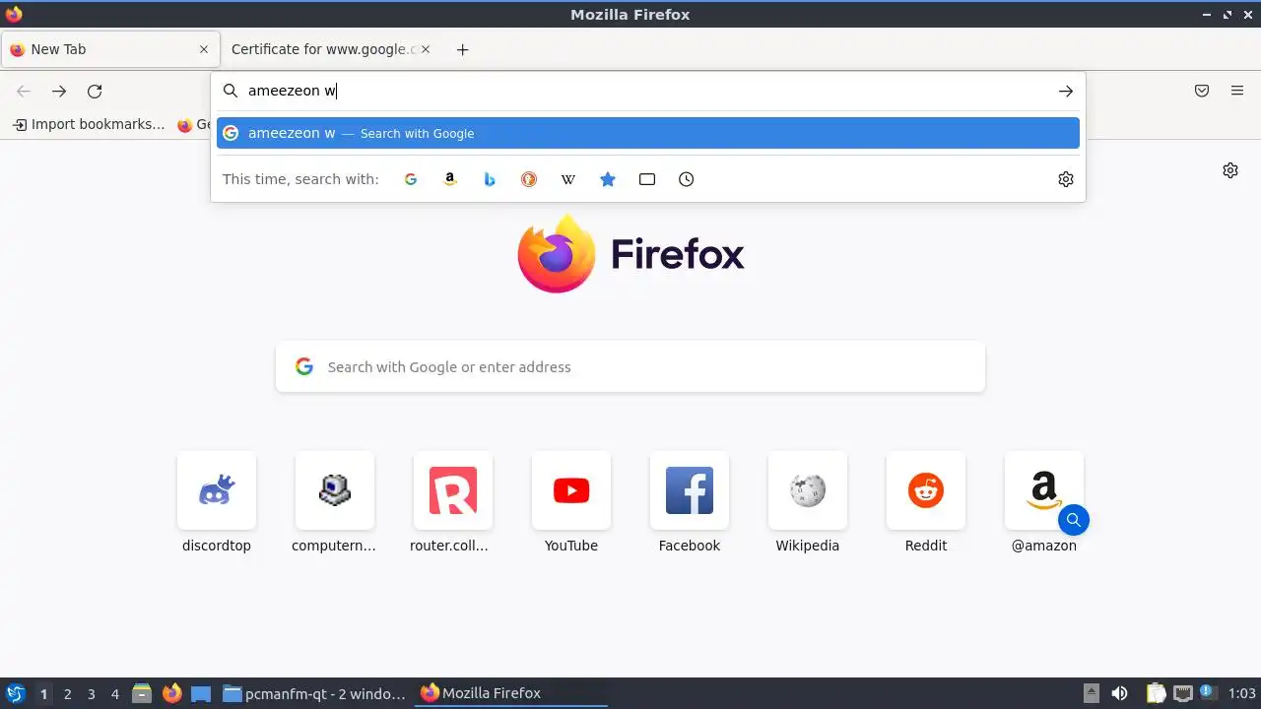The height and width of the screenshot is (709, 1261).
Task: Focus the 'Search with Google or enter address' box
Action: 630,366
